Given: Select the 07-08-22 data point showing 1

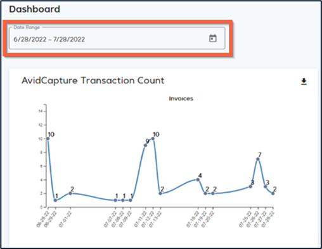Looking at the screenshot, I should click(x=123, y=200).
